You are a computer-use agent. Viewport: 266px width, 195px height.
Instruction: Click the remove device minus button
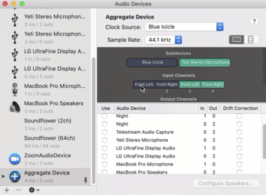coord(19,190)
